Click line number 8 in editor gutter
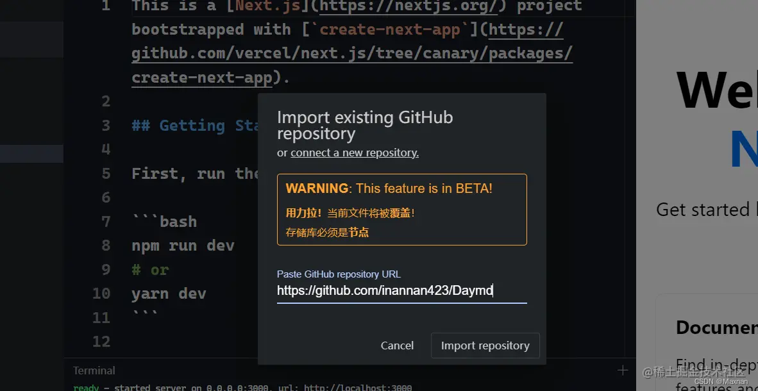Screen dimensions: 758x391 [105, 245]
